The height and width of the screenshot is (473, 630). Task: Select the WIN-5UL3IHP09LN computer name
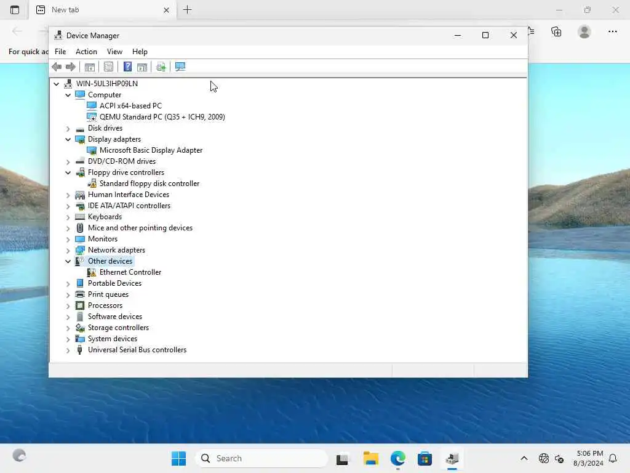(x=107, y=84)
